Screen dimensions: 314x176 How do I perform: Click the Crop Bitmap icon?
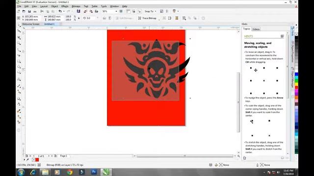coord(164,18)
